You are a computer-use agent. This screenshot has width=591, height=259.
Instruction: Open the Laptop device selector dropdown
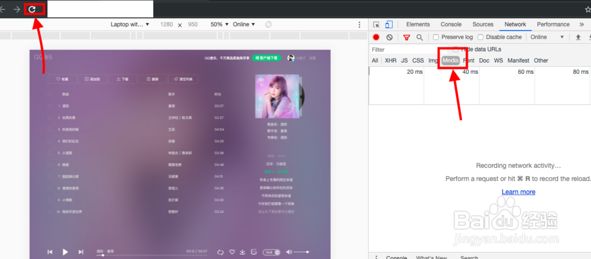point(130,24)
